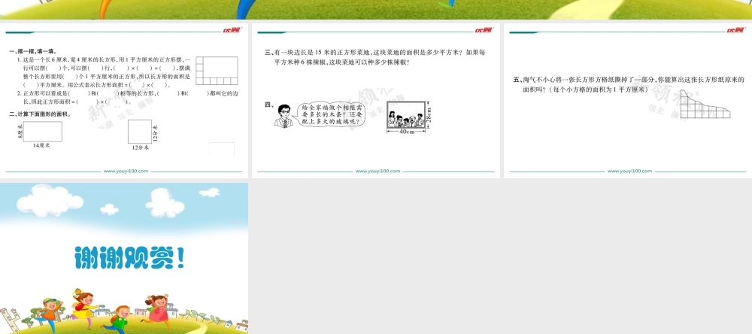Image resolution: width=752 pixels, height=334 pixels.
Task: Open www.youyi100.com link on the first slide
Action: pos(126,172)
